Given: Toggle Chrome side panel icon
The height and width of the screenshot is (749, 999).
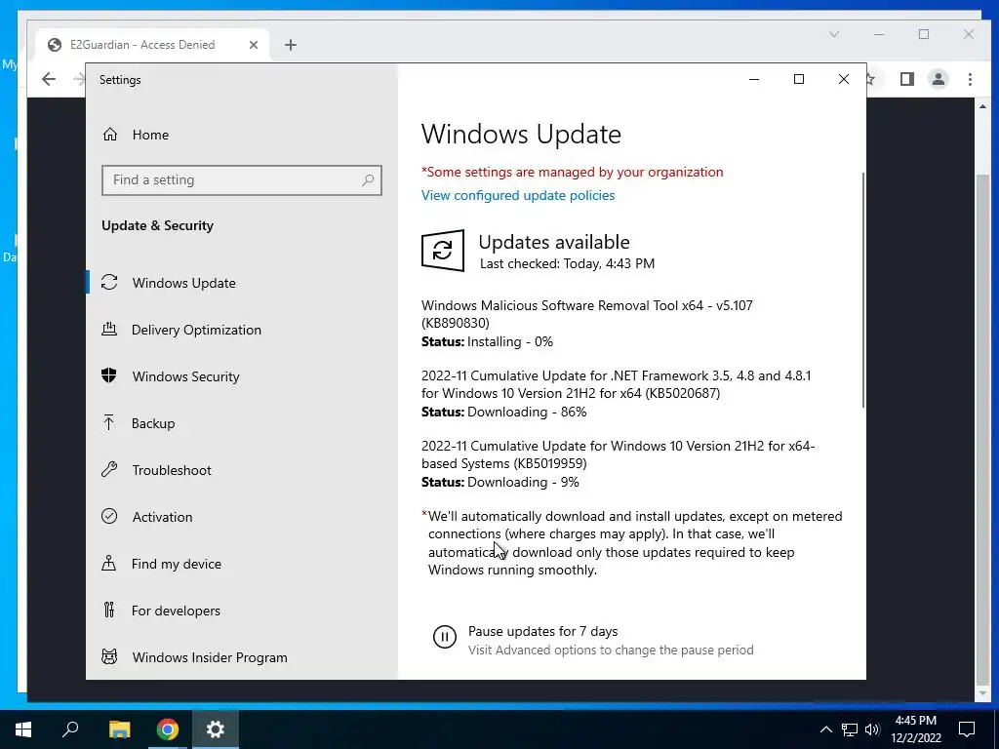Looking at the screenshot, I should click(907, 79).
